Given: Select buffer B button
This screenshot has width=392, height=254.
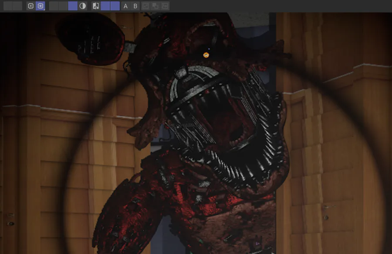Looking at the screenshot, I should [x=135, y=6].
